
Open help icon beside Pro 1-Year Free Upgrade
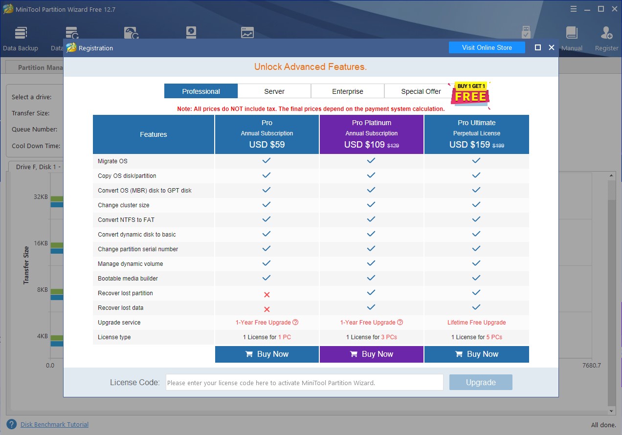295,323
